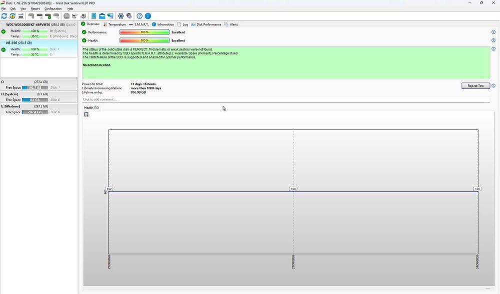Click the WDC temperature 36 °C bar
The image size is (500, 294).
tap(35, 36)
